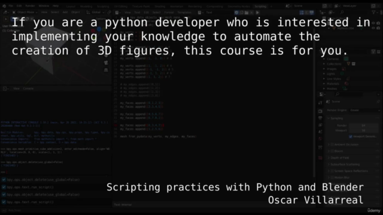The height and width of the screenshot is (215, 383).
Task: Switch to the Modeling workspace tab
Action: click(x=86, y=7)
